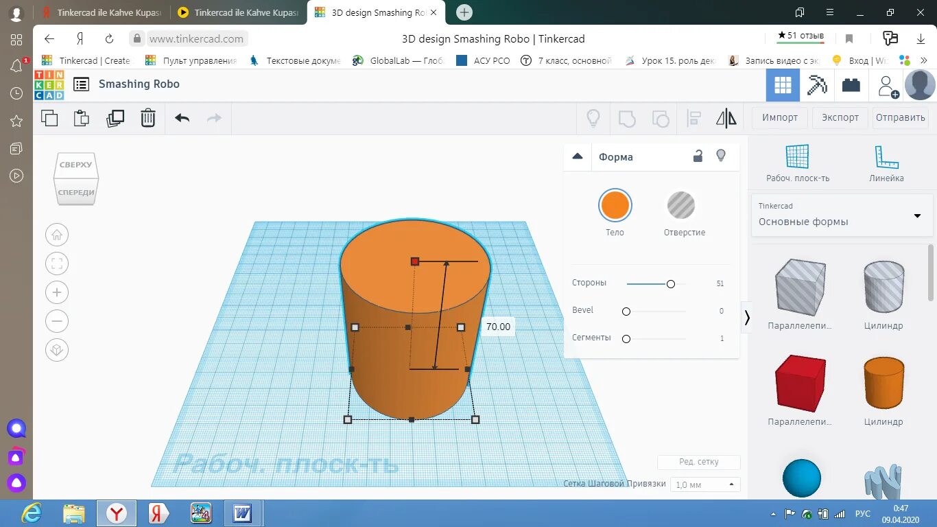The width and height of the screenshot is (937, 527).
Task: Collapse the shapes side panel arrow
Action: click(x=747, y=318)
